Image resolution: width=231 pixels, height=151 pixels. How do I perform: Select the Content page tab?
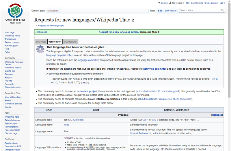[38, 11]
